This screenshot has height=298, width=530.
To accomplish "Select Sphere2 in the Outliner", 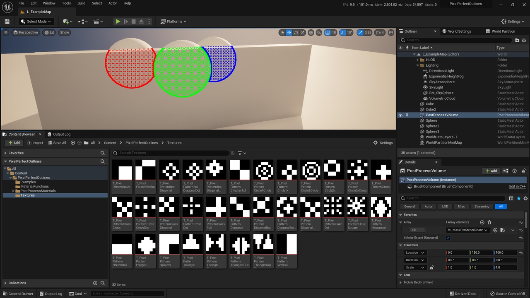I will point(432,126).
